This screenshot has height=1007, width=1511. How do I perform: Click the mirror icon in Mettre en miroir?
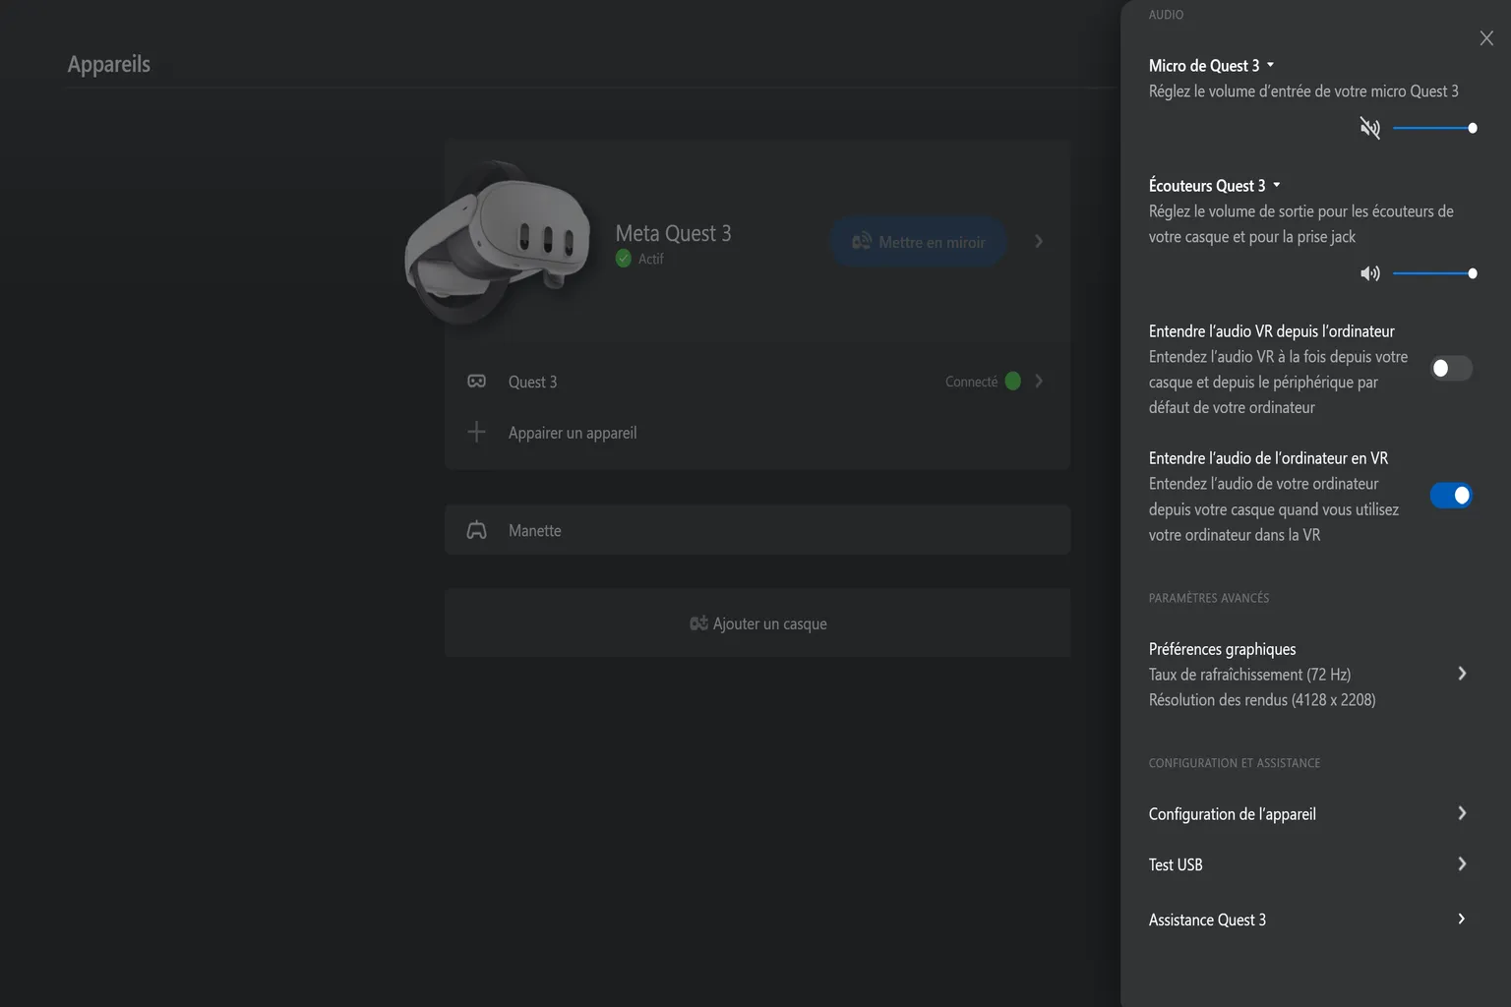click(862, 242)
